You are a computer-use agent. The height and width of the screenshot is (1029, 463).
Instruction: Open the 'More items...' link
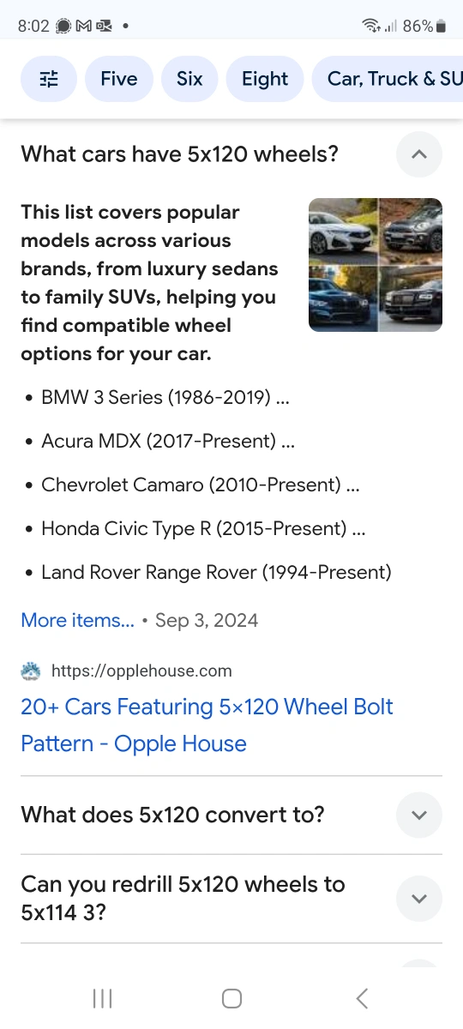point(77,620)
